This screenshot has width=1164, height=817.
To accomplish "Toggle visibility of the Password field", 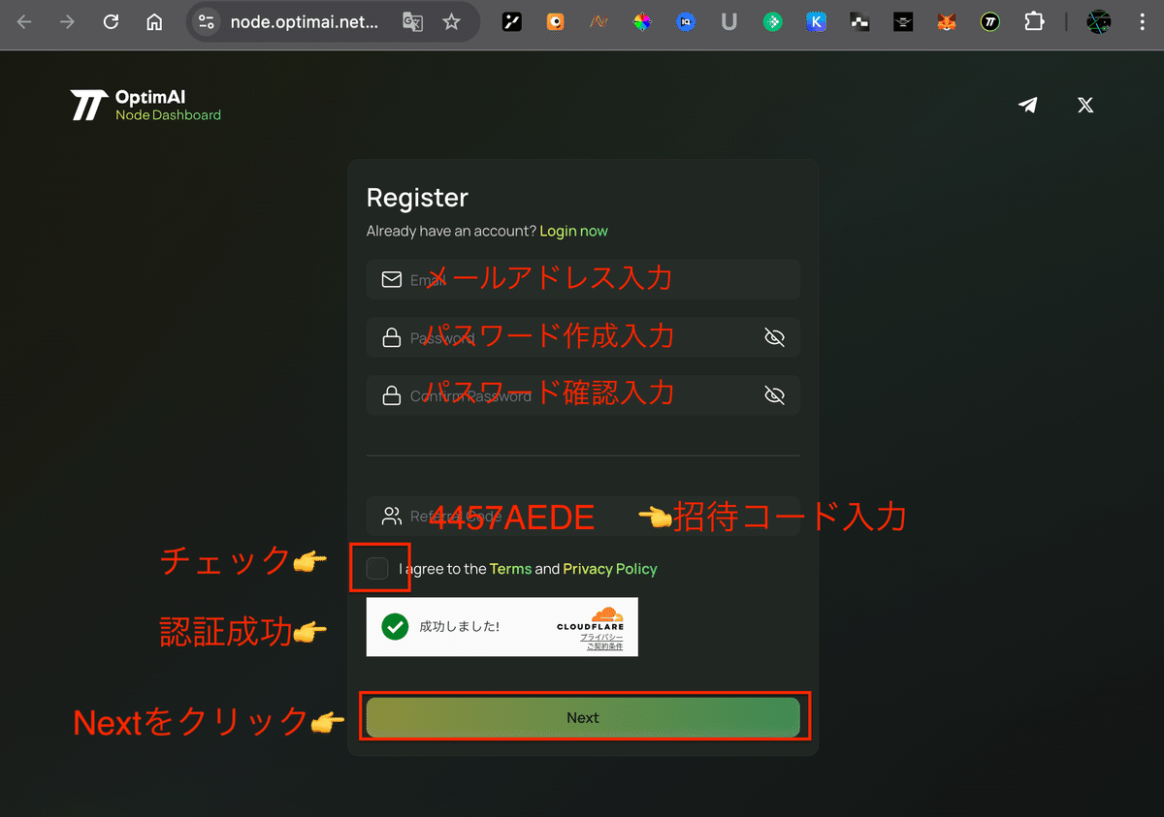I will click(x=774, y=337).
